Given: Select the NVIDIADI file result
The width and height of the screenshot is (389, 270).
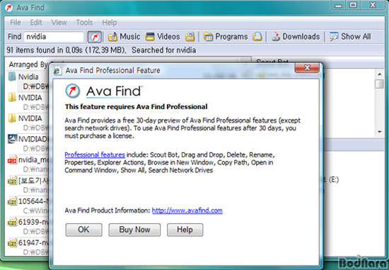Looking at the screenshot, I should 28,143.
